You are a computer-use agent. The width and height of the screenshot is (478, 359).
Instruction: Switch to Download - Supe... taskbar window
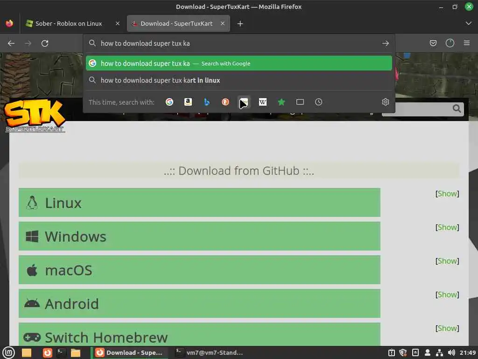pyautogui.click(x=130, y=352)
